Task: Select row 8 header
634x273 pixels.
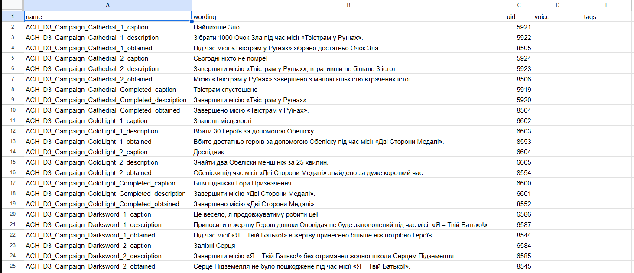Action: pyautogui.click(x=12, y=90)
